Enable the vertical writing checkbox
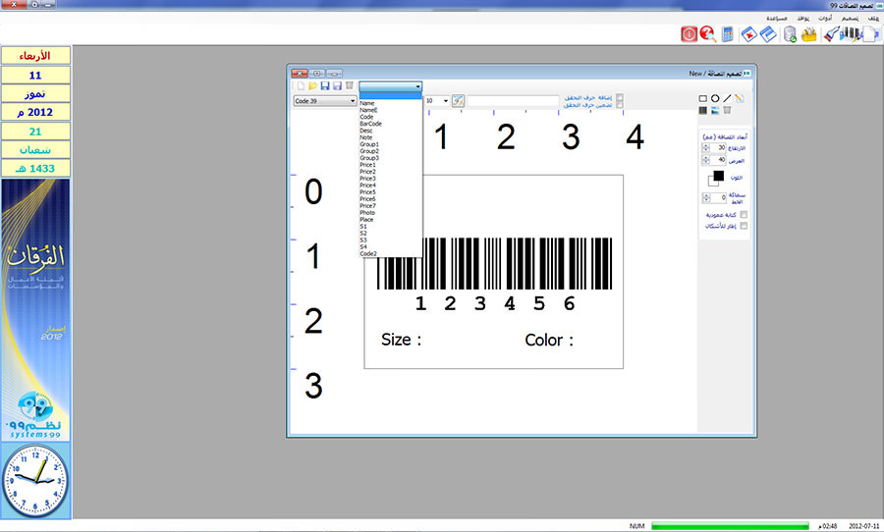This screenshot has height=532, width=884. point(744,215)
